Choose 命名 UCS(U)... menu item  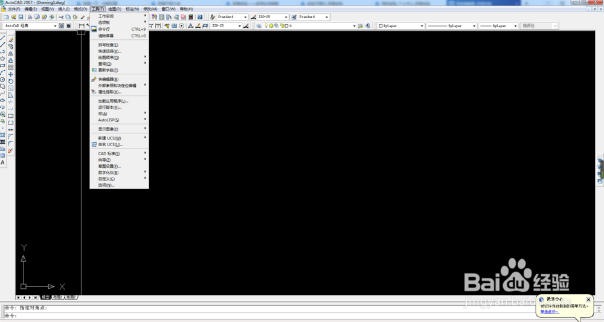click(119, 144)
